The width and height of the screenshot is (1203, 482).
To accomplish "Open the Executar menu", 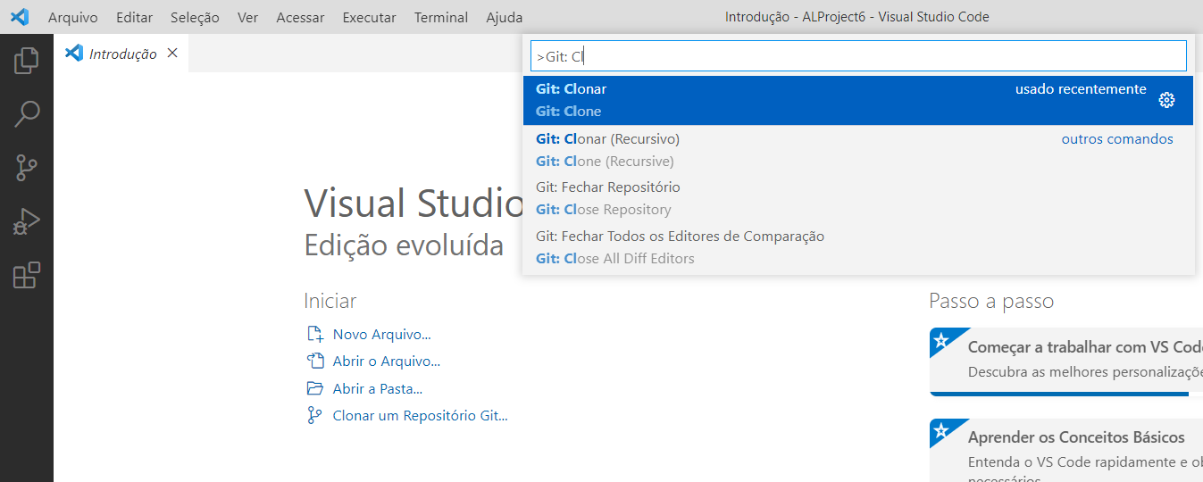I will coord(370,17).
